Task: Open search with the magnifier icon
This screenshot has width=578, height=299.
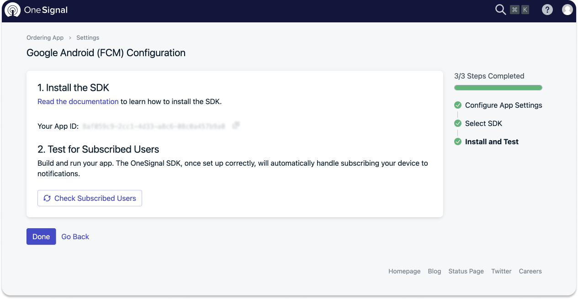Action: 500,10
